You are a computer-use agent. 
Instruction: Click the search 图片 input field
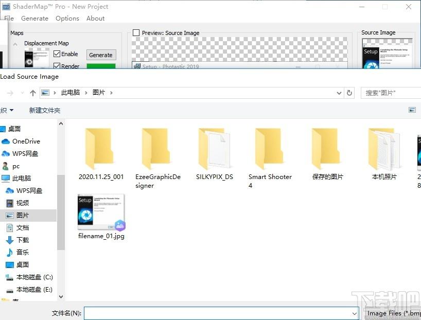pyautogui.click(x=391, y=93)
